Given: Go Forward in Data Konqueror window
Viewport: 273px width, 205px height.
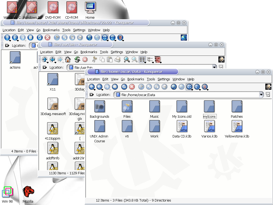Looking at the screenshot, I should point(107,87).
